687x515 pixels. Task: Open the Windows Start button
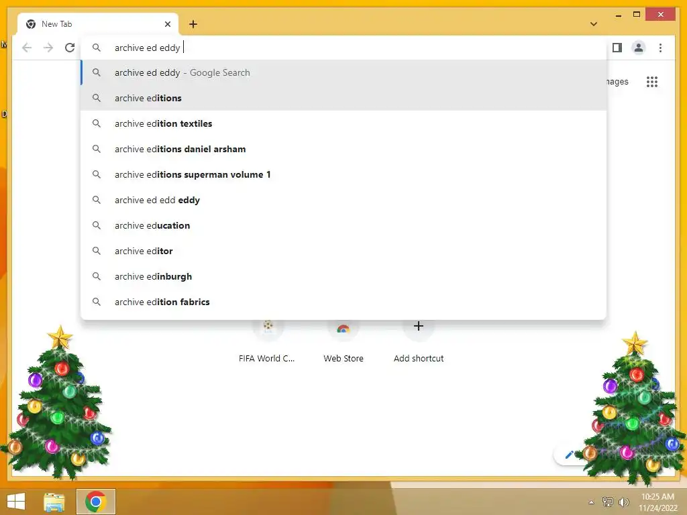16,502
